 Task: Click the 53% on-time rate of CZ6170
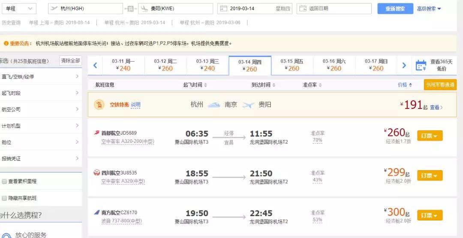click(317, 220)
